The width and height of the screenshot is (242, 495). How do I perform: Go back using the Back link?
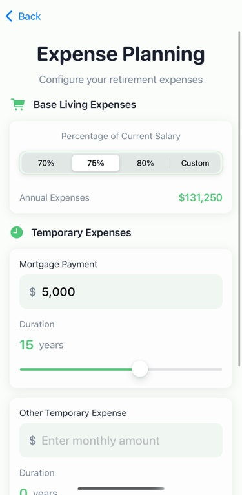click(x=23, y=16)
